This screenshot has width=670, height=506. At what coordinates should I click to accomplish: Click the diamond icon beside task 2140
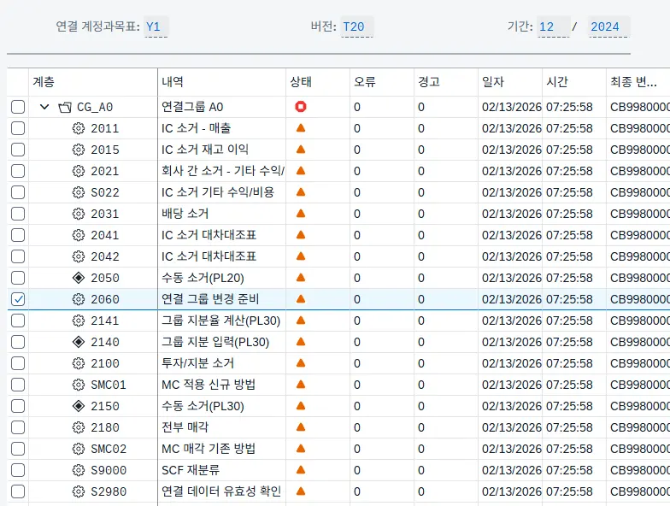tap(79, 342)
